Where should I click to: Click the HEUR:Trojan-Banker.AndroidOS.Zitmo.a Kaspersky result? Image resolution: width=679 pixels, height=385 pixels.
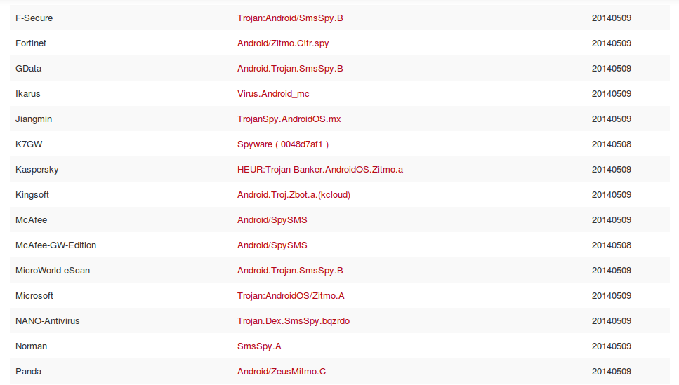click(320, 169)
